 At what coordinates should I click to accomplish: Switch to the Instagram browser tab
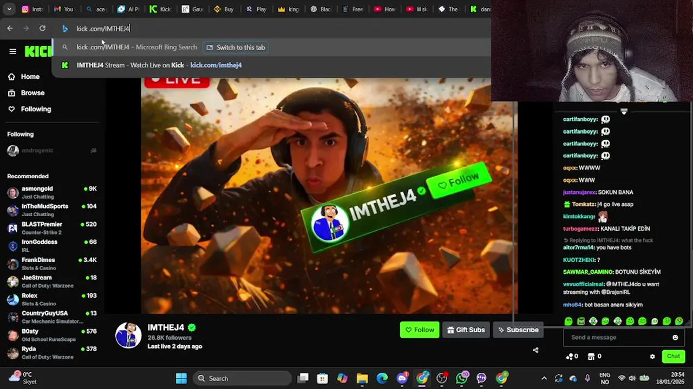coord(32,9)
